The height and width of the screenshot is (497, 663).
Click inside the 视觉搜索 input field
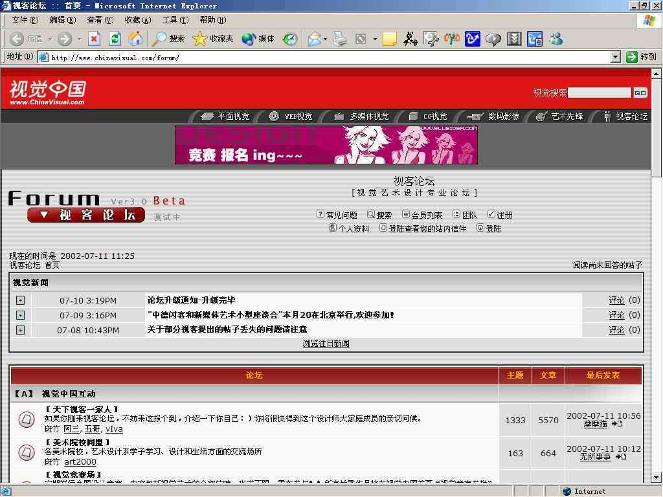coord(600,92)
